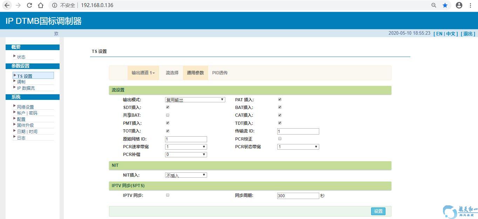The image size is (478, 219).
Task: Enable the PCR校正 checkbox
Action: point(280,139)
